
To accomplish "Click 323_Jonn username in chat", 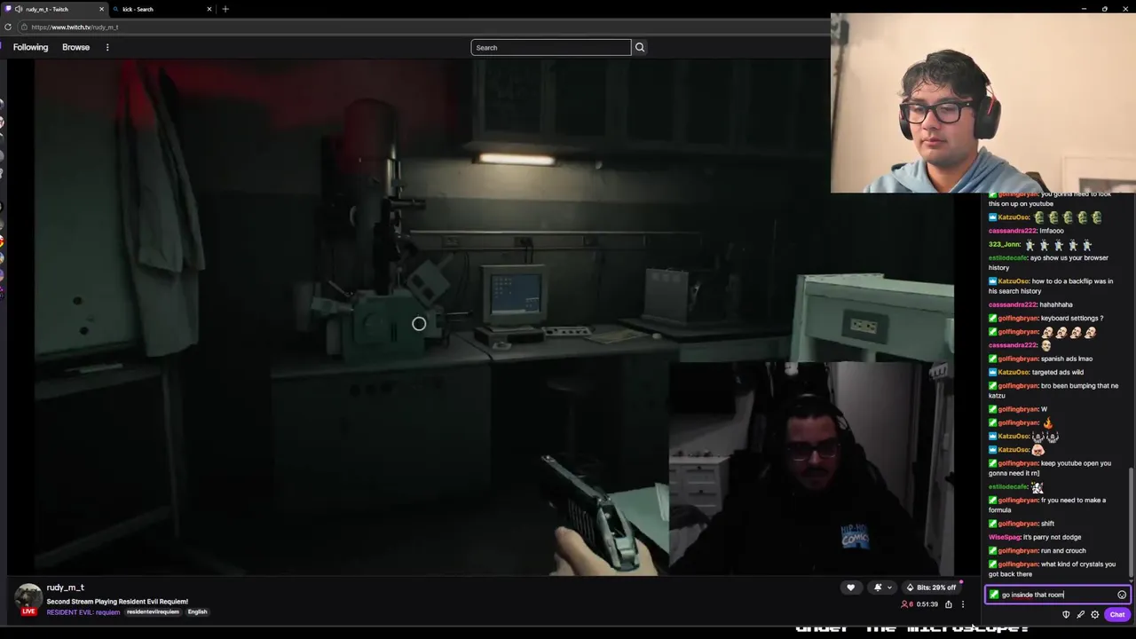I will (1003, 244).
